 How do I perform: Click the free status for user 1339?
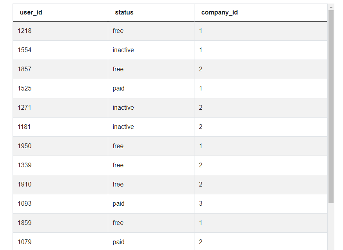click(118, 165)
